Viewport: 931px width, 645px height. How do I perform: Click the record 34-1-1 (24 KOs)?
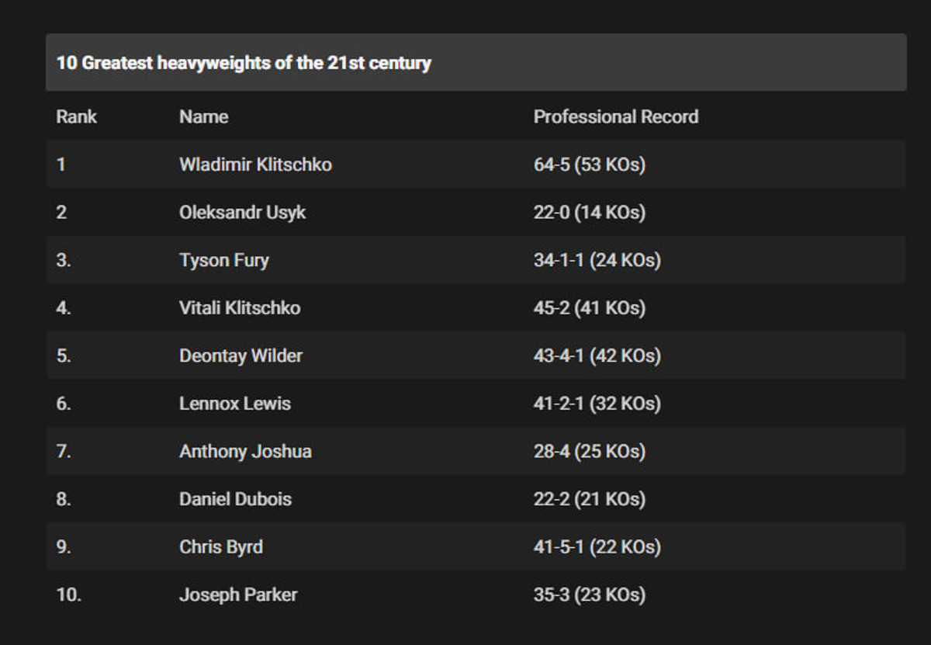[x=597, y=260]
